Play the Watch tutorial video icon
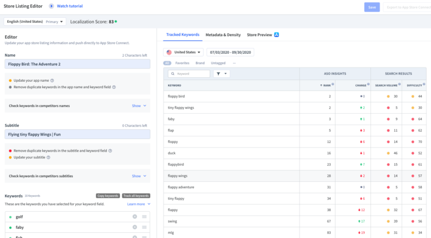 pyautogui.click(x=51, y=6)
